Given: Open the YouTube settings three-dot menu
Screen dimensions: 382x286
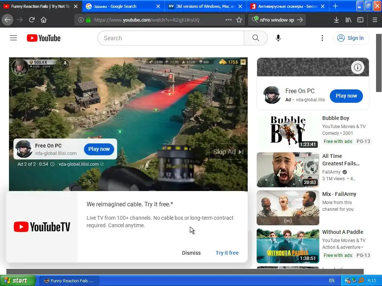Looking at the screenshot, I should pos(322,38).
